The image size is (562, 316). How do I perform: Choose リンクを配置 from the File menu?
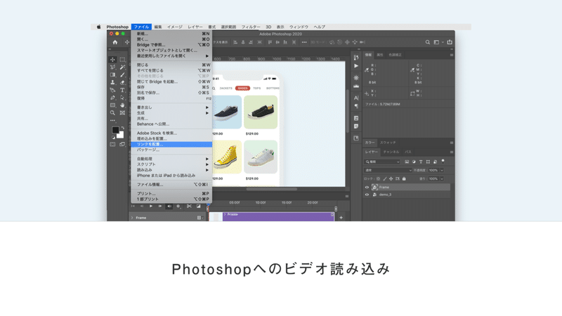point(171,144)
